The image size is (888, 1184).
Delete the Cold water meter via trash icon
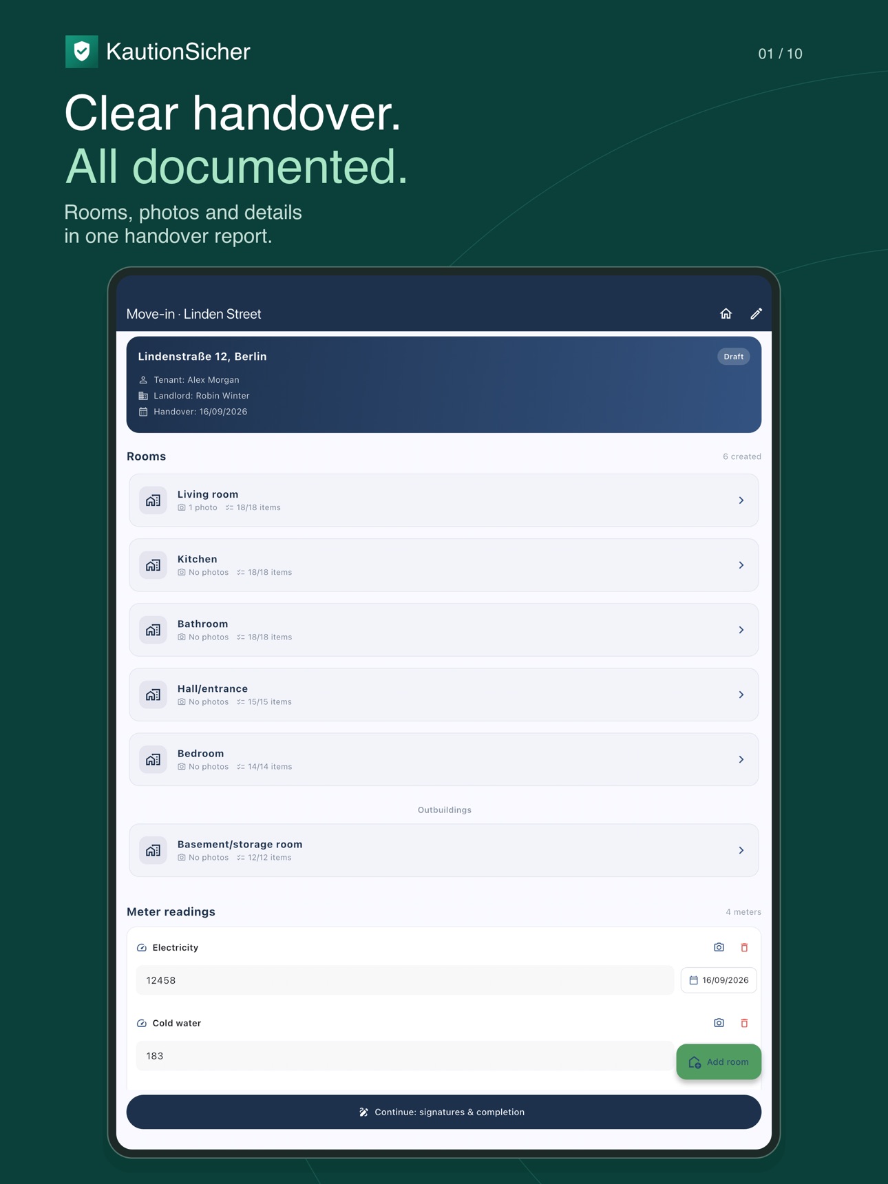[x=744, y=1023]
